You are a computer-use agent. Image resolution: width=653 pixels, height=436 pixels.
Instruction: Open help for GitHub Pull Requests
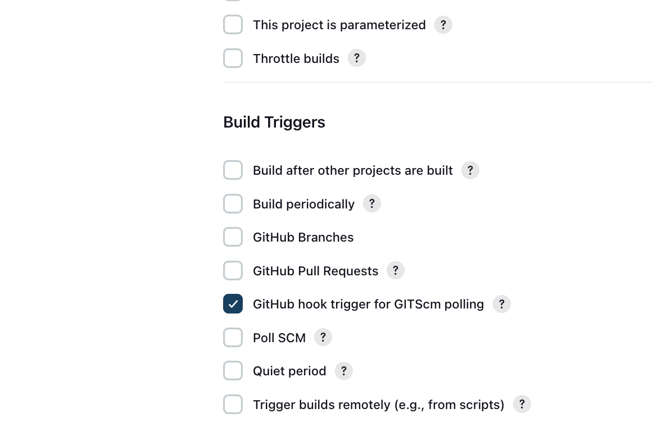(396, 271)
